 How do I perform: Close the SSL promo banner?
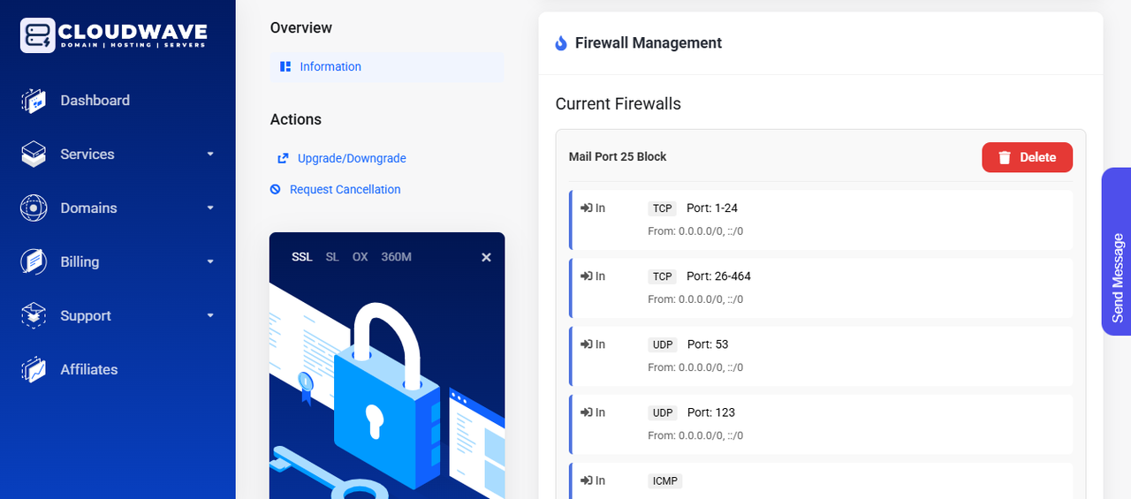pos(486,257)
